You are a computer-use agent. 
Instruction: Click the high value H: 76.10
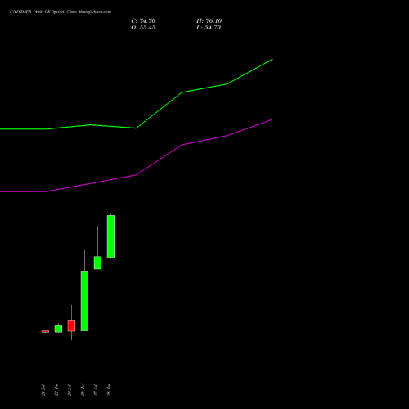point(209,21)
